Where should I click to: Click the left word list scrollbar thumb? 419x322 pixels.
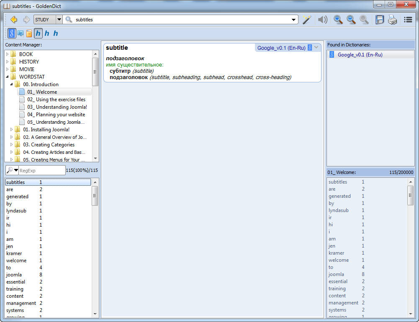[x=95, y=196]
